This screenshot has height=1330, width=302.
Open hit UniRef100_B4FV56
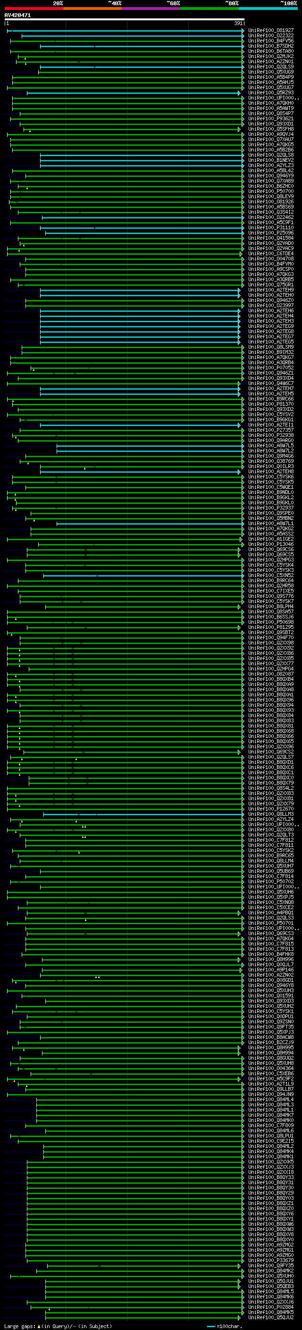click(x=271, y=41)
